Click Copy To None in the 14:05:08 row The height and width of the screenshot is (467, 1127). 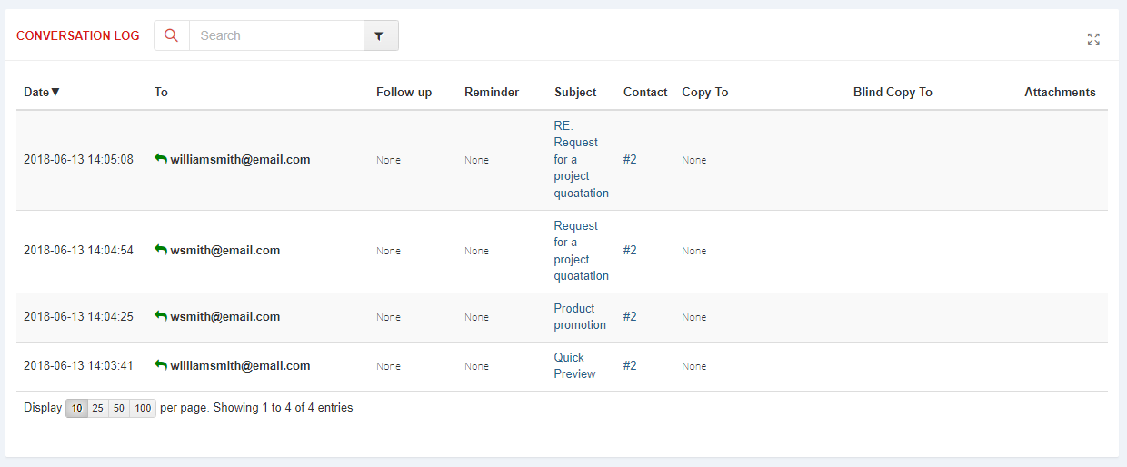coord(693,160)
